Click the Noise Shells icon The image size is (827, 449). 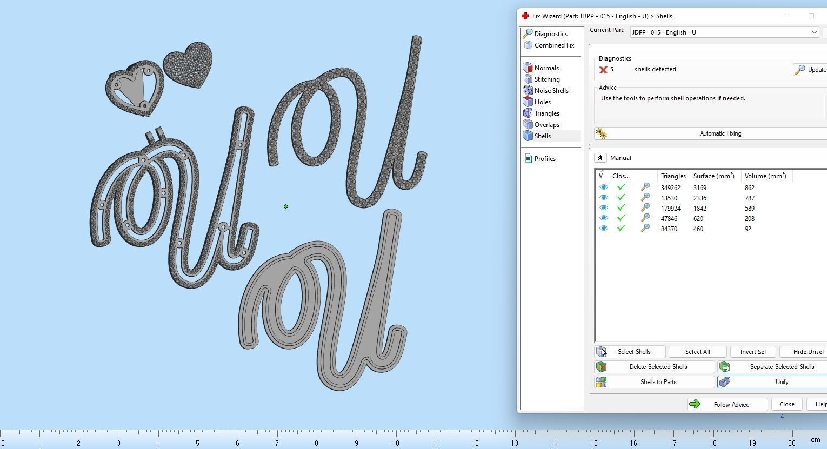click(528, 91)
